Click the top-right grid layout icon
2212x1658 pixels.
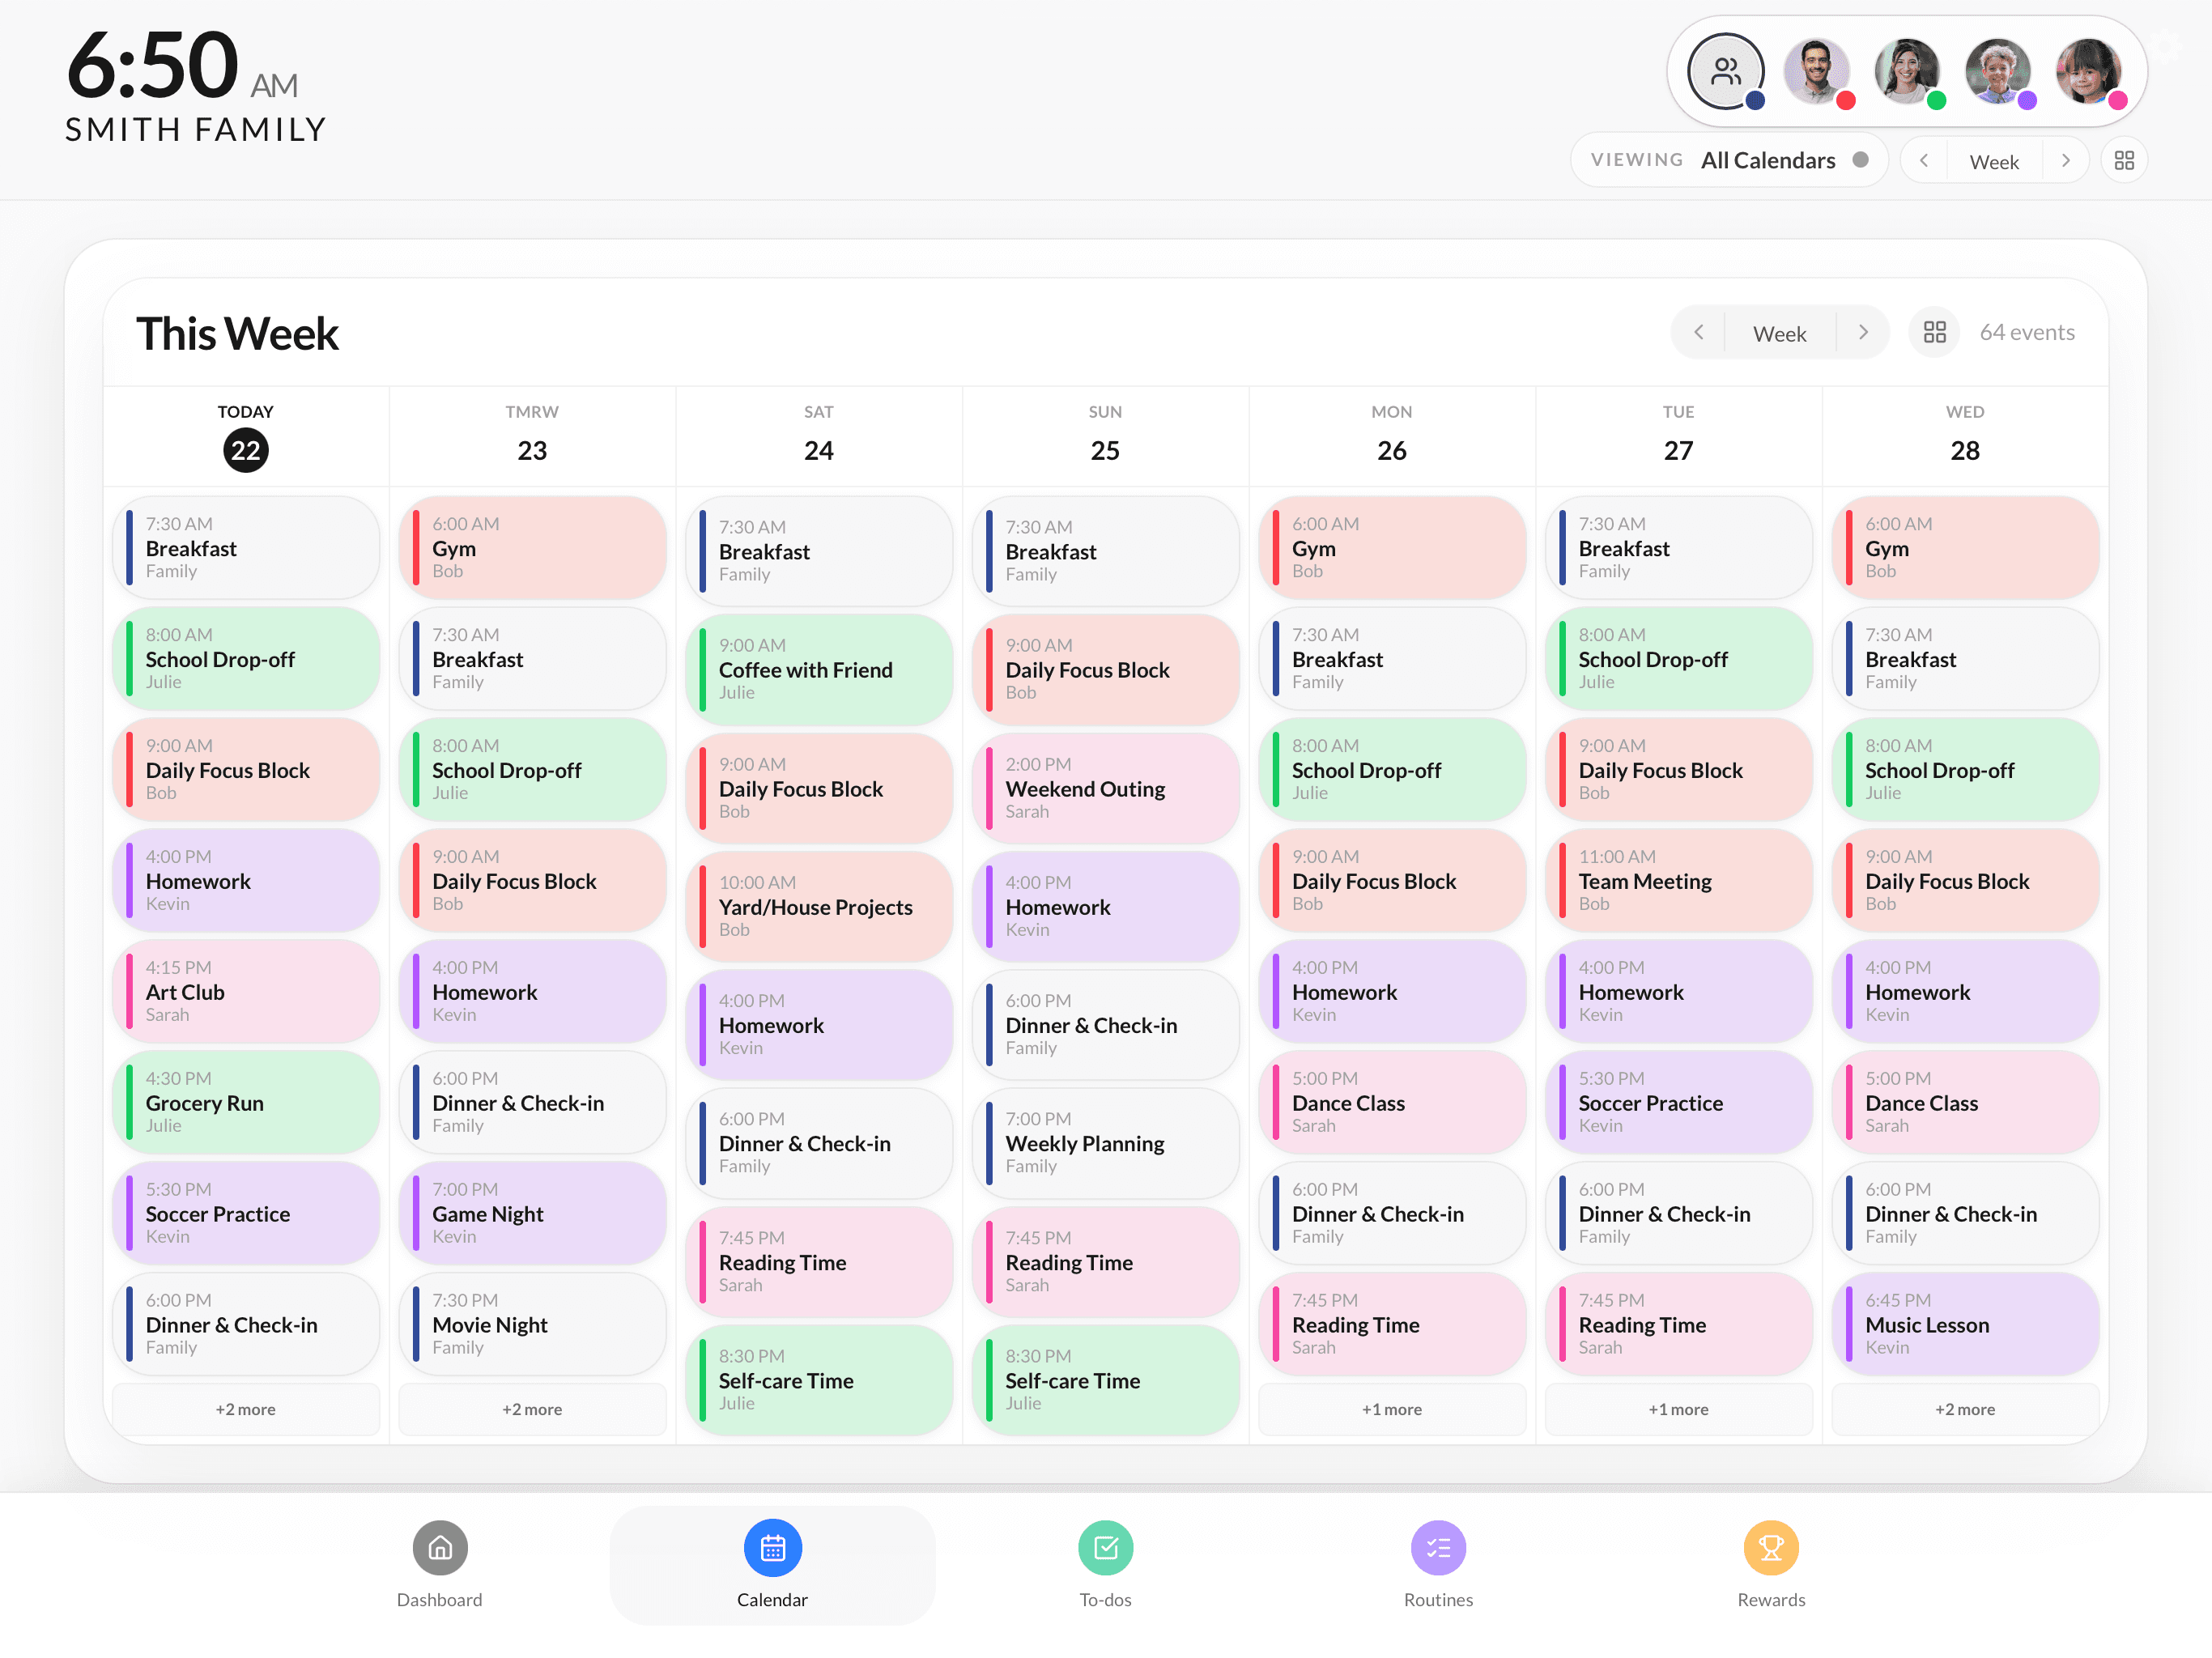click(2124, 160)
